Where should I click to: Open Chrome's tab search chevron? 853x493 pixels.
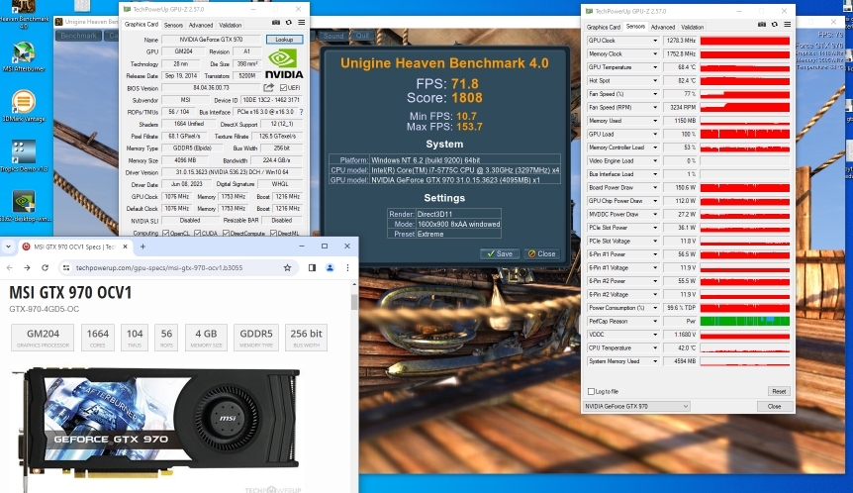click(x=8, y=246)
